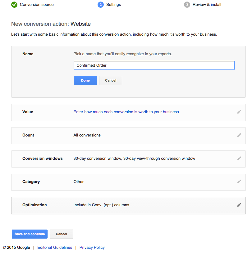Return to the Conversion source step
The image size is (252, 255).
point(37,5)
